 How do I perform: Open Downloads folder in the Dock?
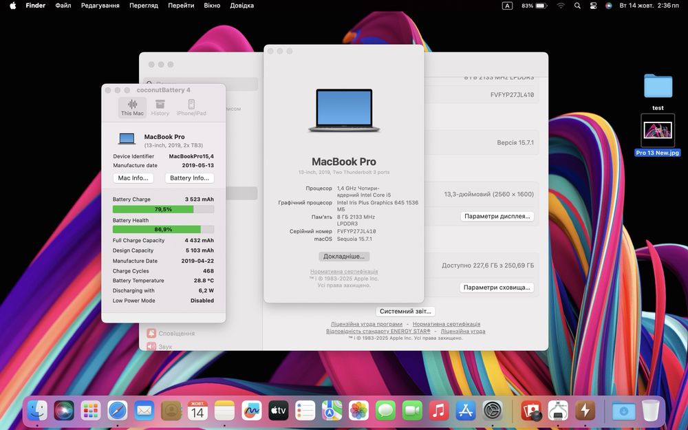click(x=623, y=411)
